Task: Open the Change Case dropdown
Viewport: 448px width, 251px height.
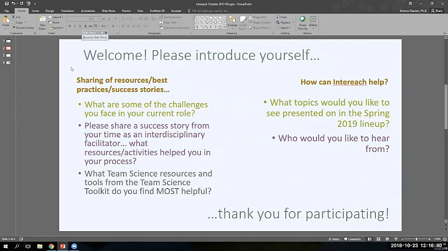Action: (x=105, y=26)
